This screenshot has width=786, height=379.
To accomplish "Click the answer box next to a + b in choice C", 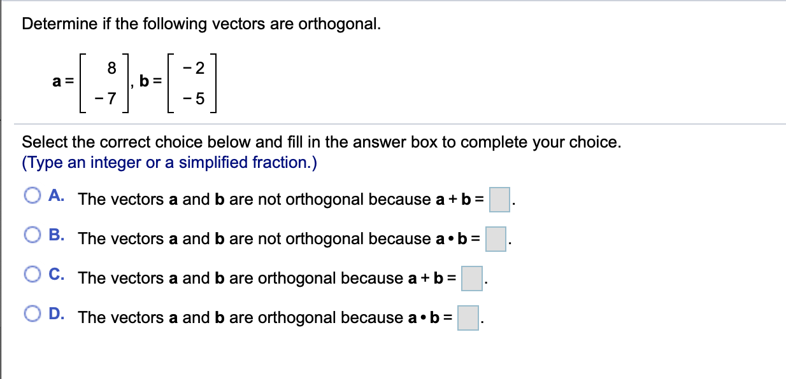I will (473, 280).
